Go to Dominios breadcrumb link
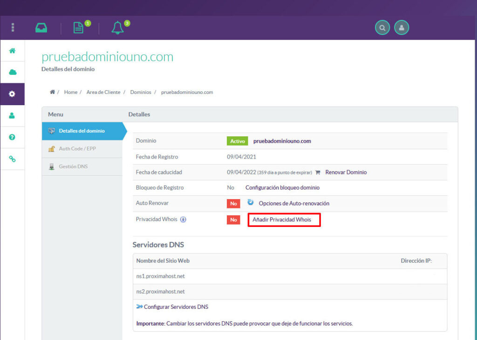 click(x=141, y=93)
